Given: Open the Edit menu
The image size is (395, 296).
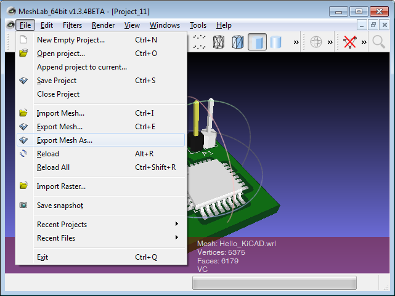Looking at the screenshot, I should 47,25.
